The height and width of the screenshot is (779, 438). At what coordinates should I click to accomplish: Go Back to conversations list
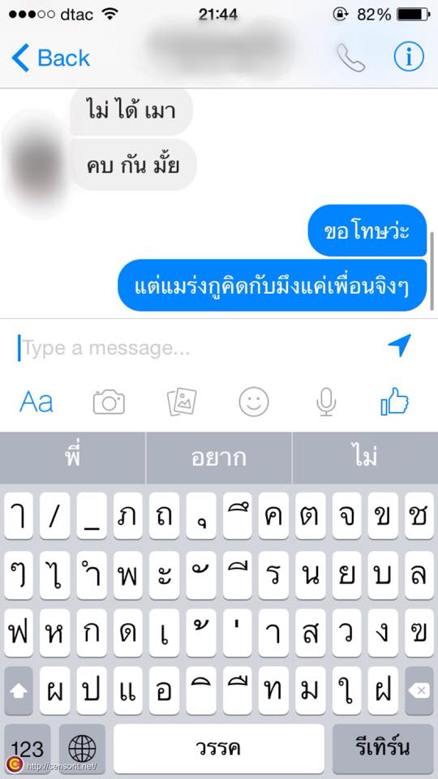(x=50, y=58)
